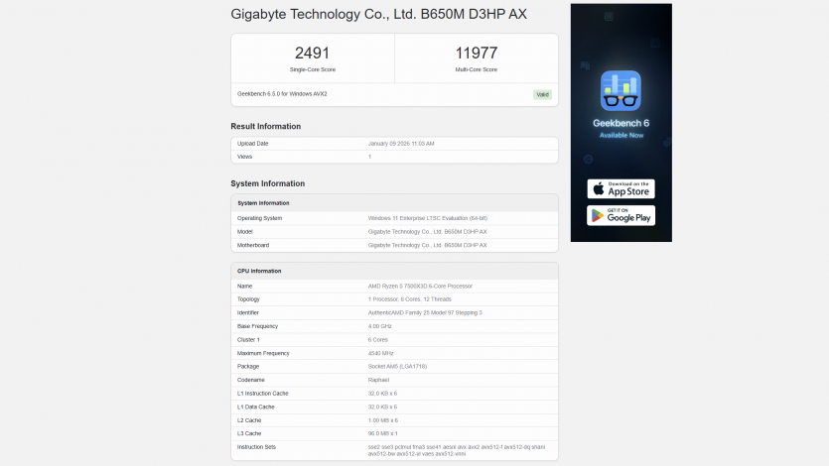Screen dimensions: 829x466
Task: Click the Motherboard row value
Action: (427, 245)
